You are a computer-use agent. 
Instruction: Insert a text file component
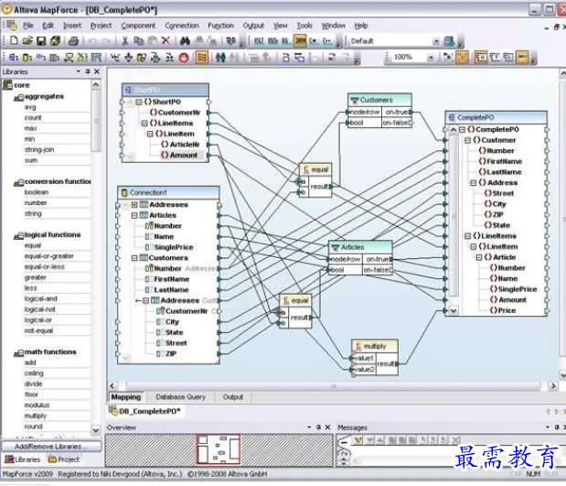point(54,58)
